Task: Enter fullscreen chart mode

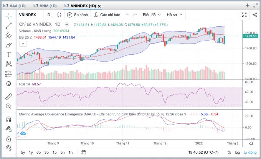Action: 244,15
